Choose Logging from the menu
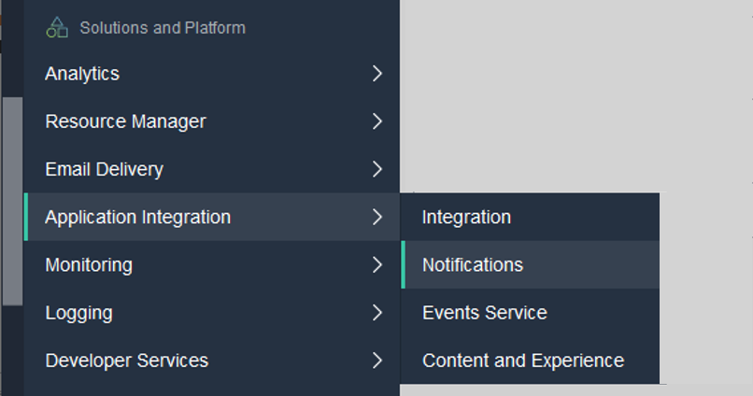This screenshot has height=396, width=753. [x=78, y=313]
